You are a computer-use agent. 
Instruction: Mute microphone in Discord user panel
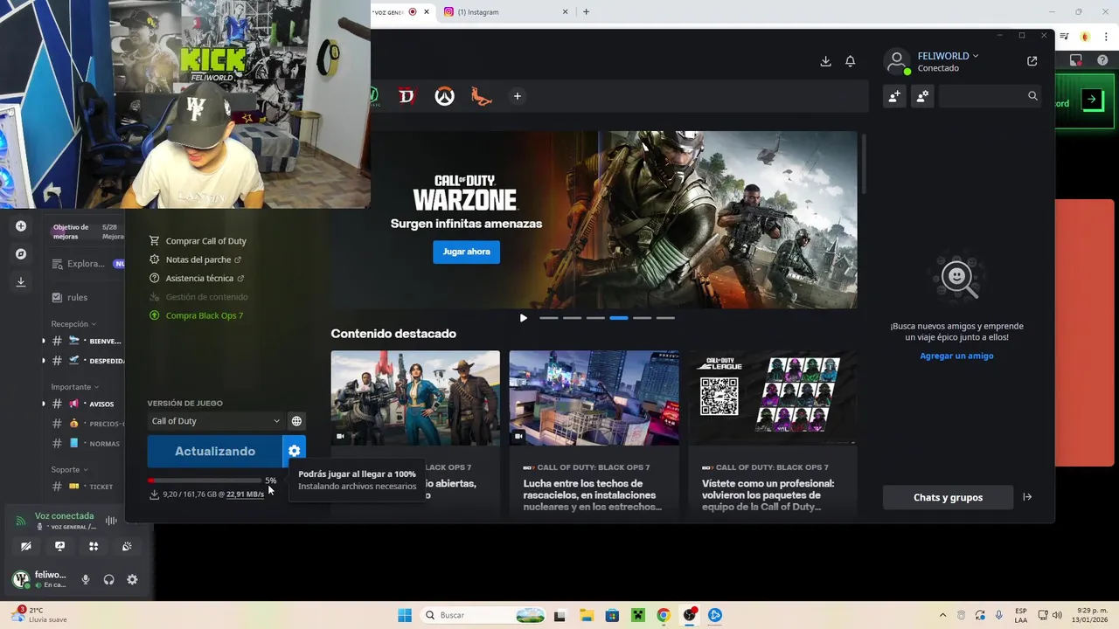point(85,579)
